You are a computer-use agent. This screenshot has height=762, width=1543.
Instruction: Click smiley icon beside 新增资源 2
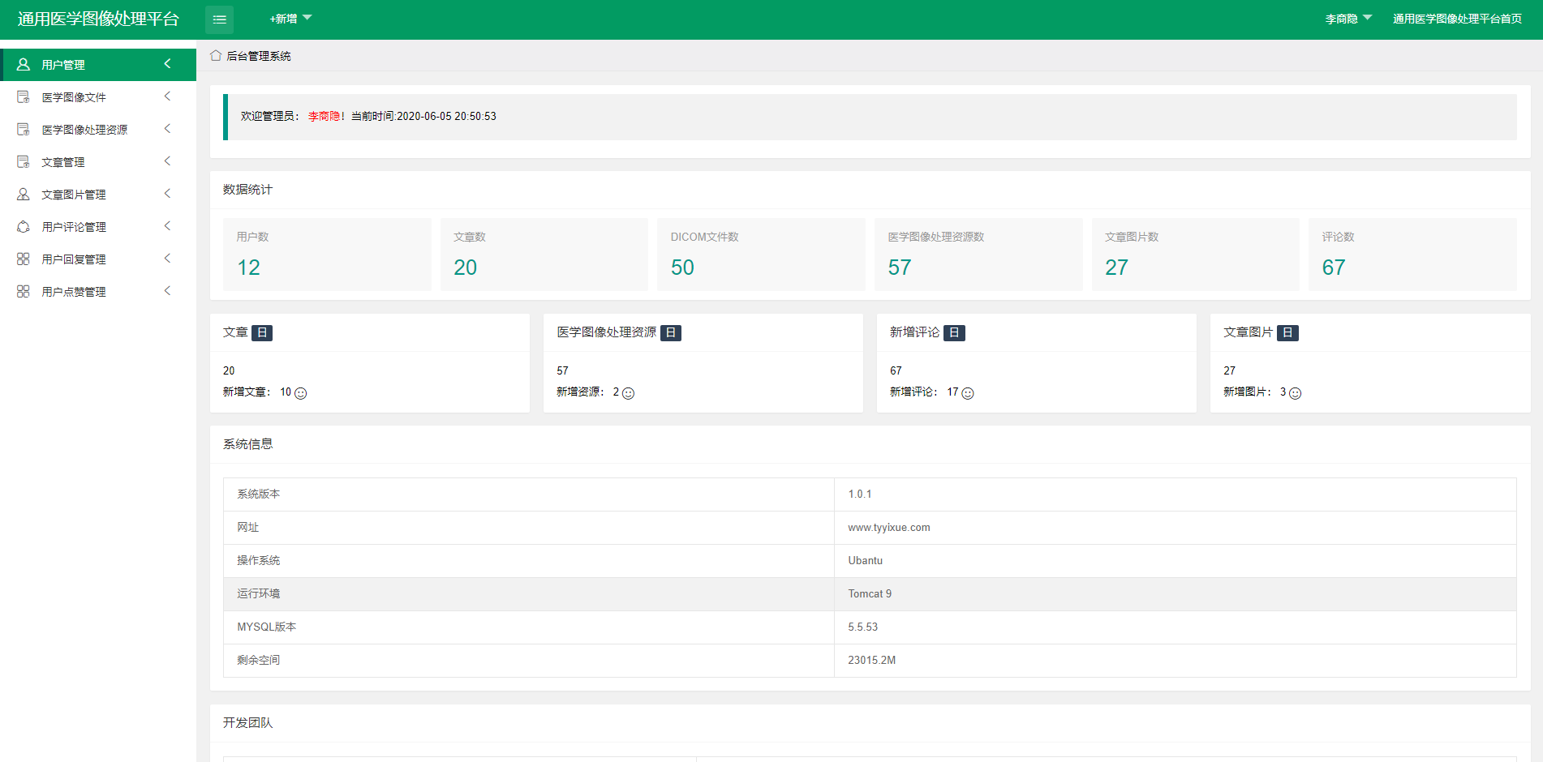(628, 393)
